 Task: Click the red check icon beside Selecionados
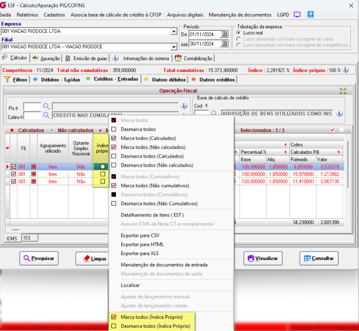coord(333,130)
